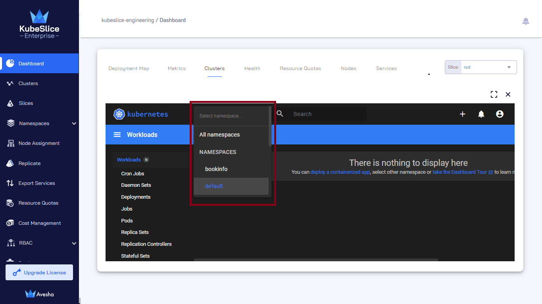Click the RBAC sidebar icon

click(x=11, y=243)
